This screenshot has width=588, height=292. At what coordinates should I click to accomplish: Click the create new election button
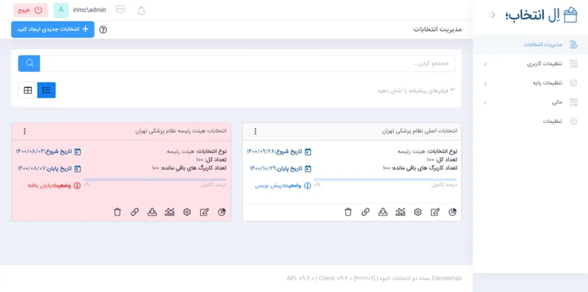click(x=52, y=29)
